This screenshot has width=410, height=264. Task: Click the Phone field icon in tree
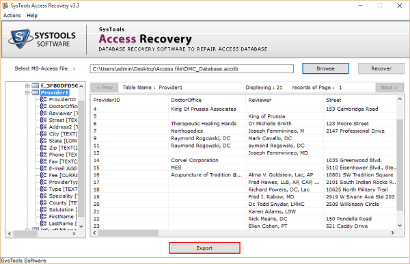44,155
